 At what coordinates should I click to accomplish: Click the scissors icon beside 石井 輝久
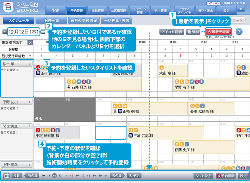pos(69,87)
